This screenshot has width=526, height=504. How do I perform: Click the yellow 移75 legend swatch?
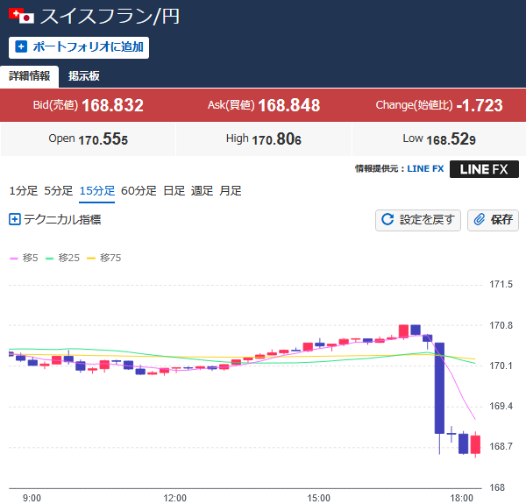(x=91, y=259)
